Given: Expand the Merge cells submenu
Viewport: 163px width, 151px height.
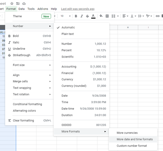Looking at the screenshot, I should pos(30,81).
